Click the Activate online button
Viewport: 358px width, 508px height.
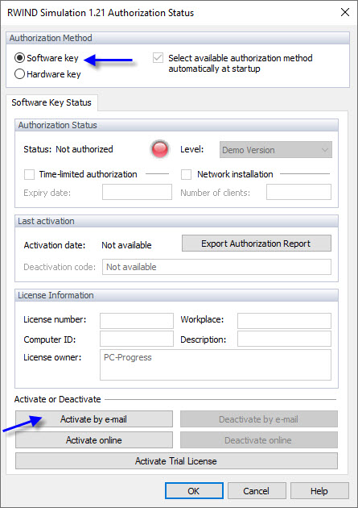tap(93, 440)
